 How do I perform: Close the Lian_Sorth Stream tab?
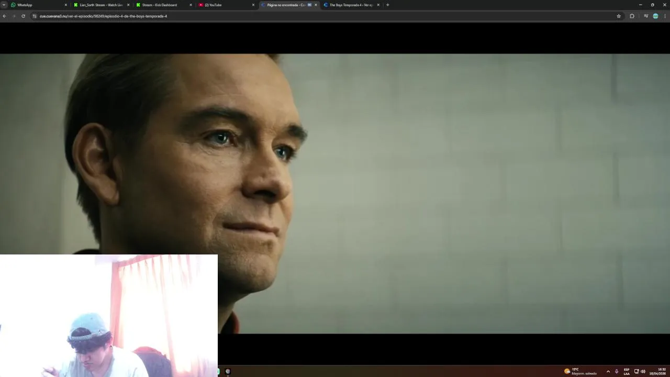coord(128,5)
